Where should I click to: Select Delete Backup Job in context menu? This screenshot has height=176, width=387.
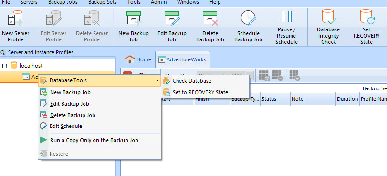coord(99,115)
